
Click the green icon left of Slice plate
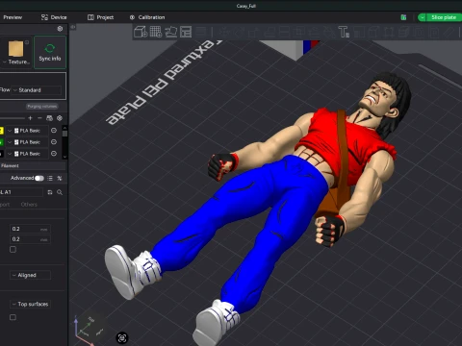point(403,17)
